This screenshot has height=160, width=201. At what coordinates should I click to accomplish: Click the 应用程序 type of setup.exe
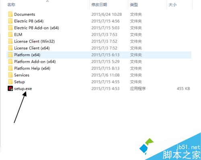click(x=138, y=89)
